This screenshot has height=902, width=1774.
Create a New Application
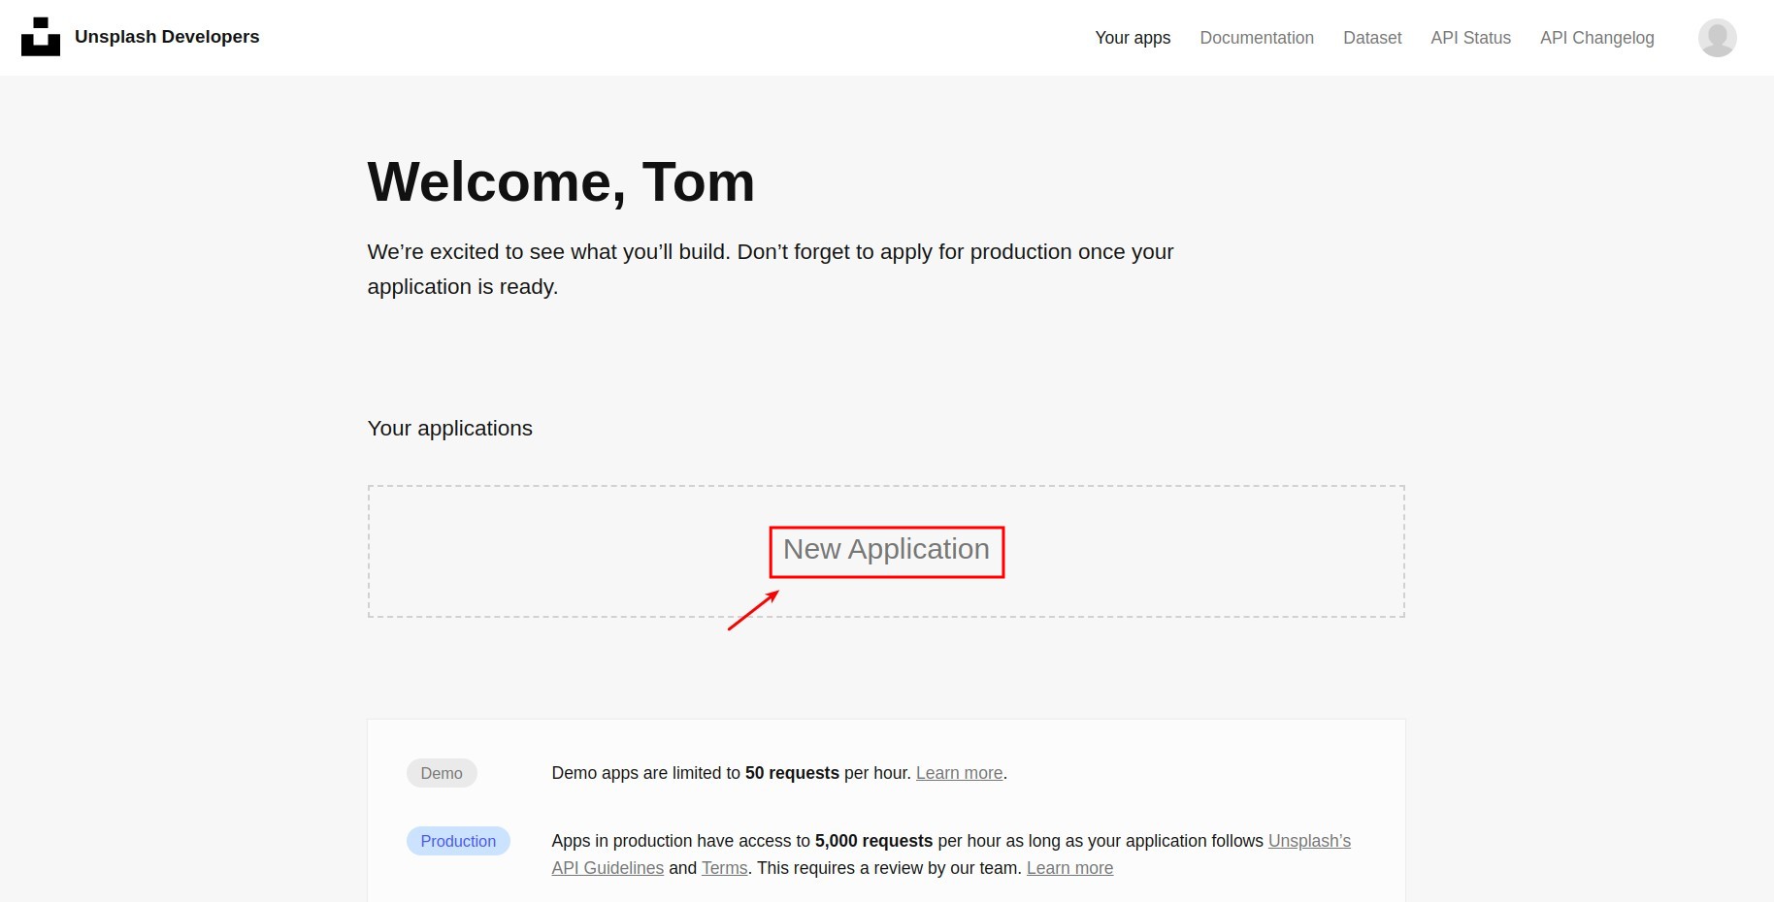[886, 550]
